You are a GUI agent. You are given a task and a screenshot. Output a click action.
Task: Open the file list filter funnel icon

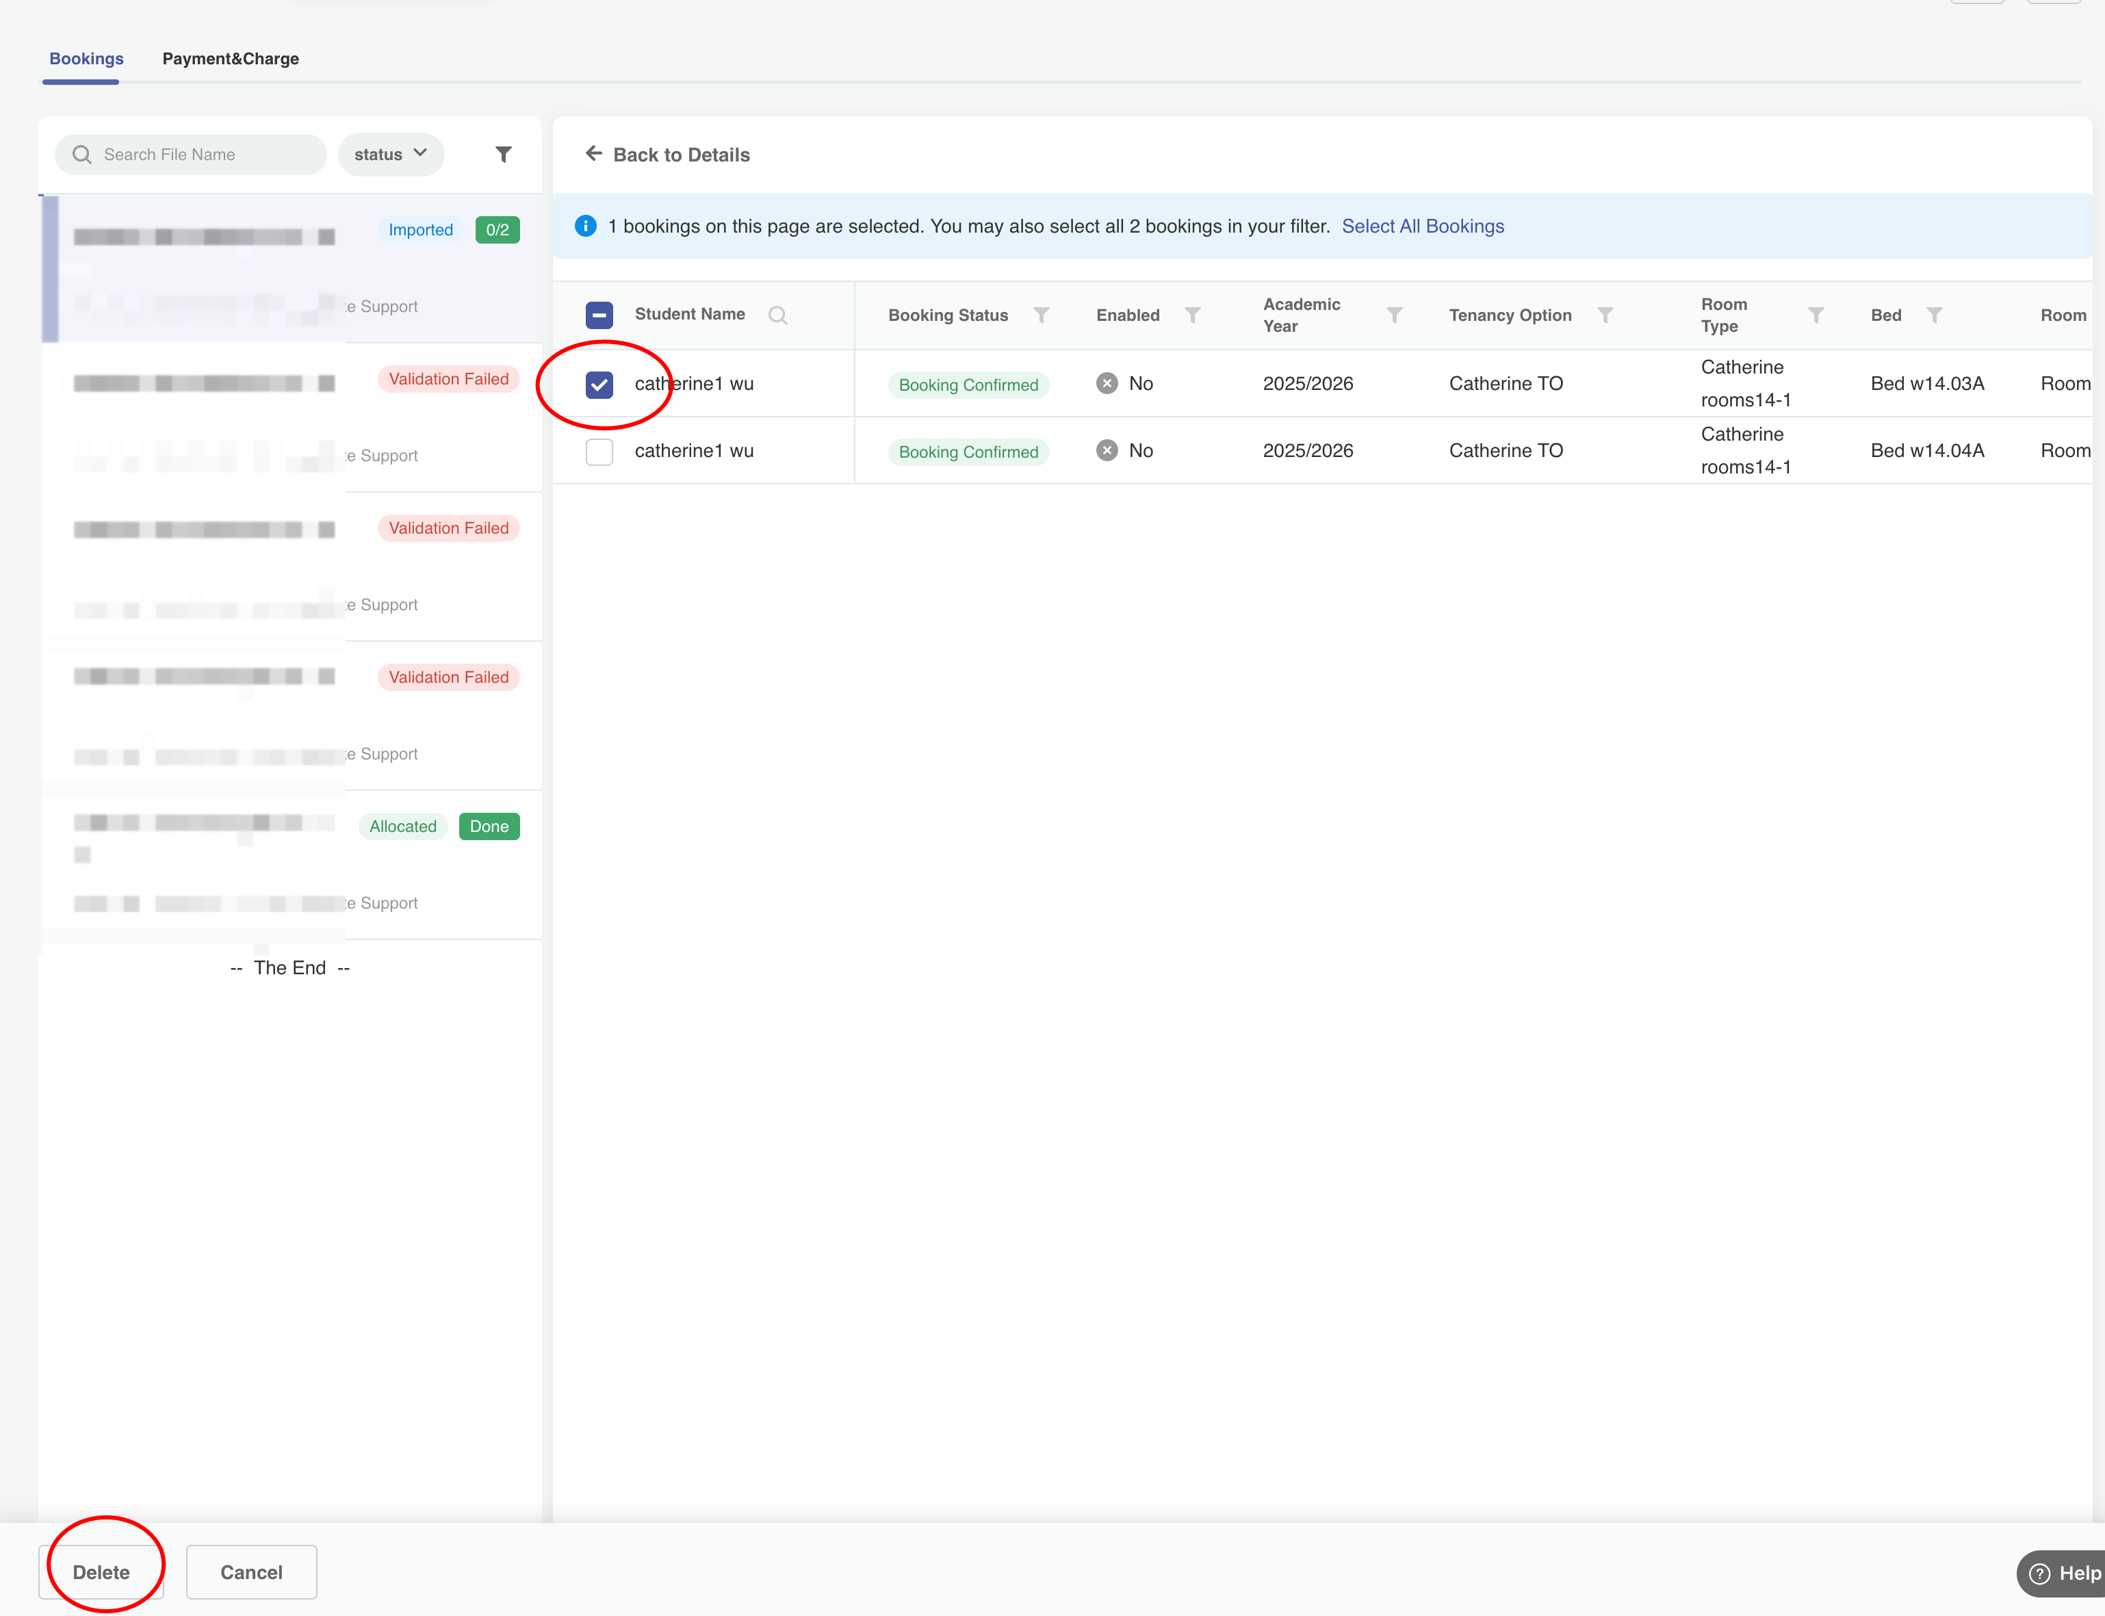pyautogui.click(x=503, y=154)
